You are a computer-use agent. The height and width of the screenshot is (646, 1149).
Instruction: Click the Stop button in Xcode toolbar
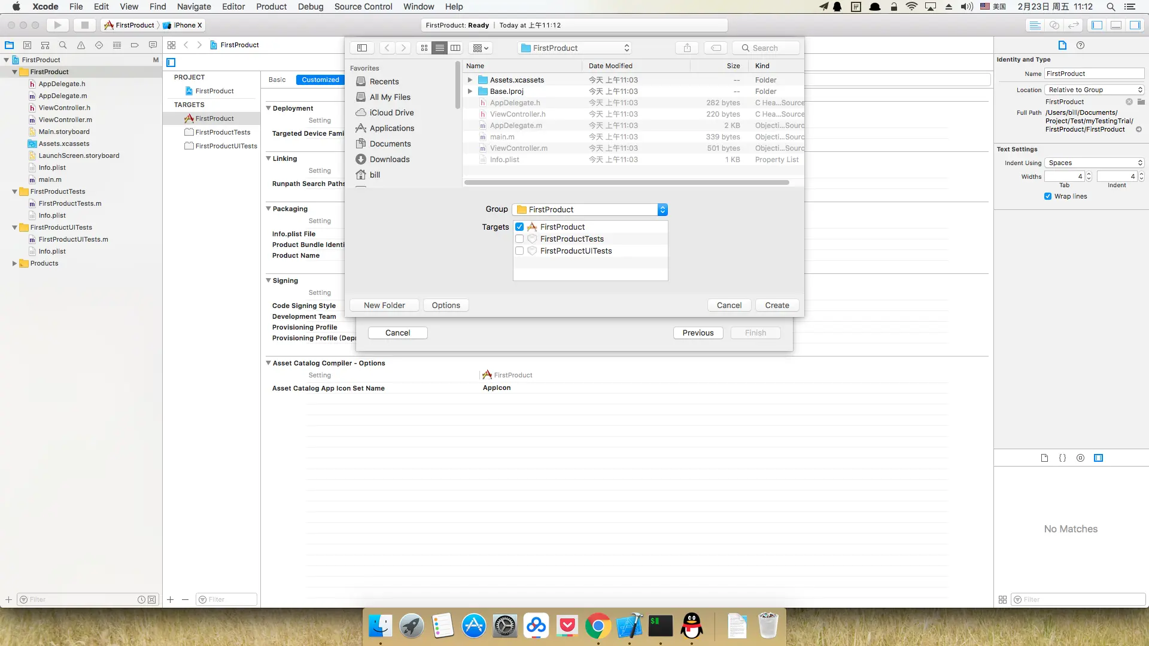(84, 25)
